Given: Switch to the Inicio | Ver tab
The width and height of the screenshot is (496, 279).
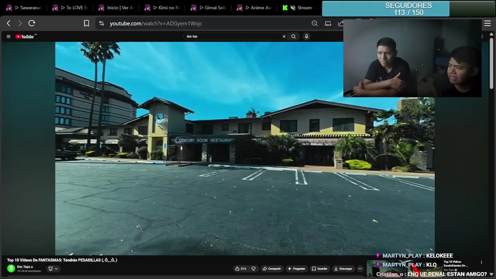Looking at the screenshot, I should [x=116, y=8].
